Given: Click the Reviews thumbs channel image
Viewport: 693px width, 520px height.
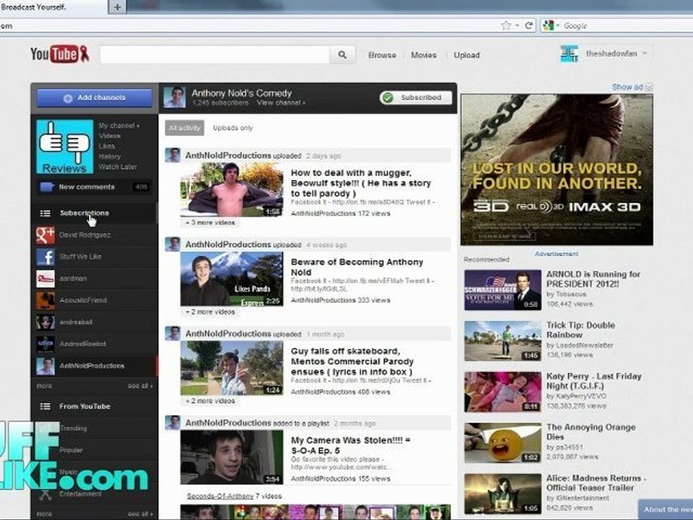Looking at the screenshot, I should (64, 147).
